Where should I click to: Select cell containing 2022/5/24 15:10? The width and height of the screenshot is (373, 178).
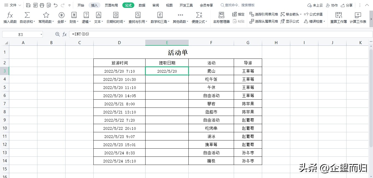point(119,161)
